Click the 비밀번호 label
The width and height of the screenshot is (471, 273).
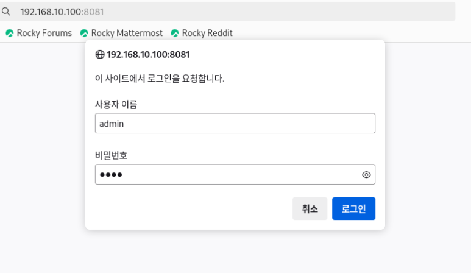(x=111, y=155)
